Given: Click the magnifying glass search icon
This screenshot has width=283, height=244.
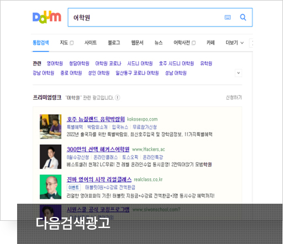Looking at the screenshot, I should [x=243, y=18].
